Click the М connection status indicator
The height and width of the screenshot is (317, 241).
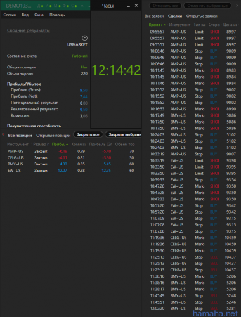pos(57,6)
